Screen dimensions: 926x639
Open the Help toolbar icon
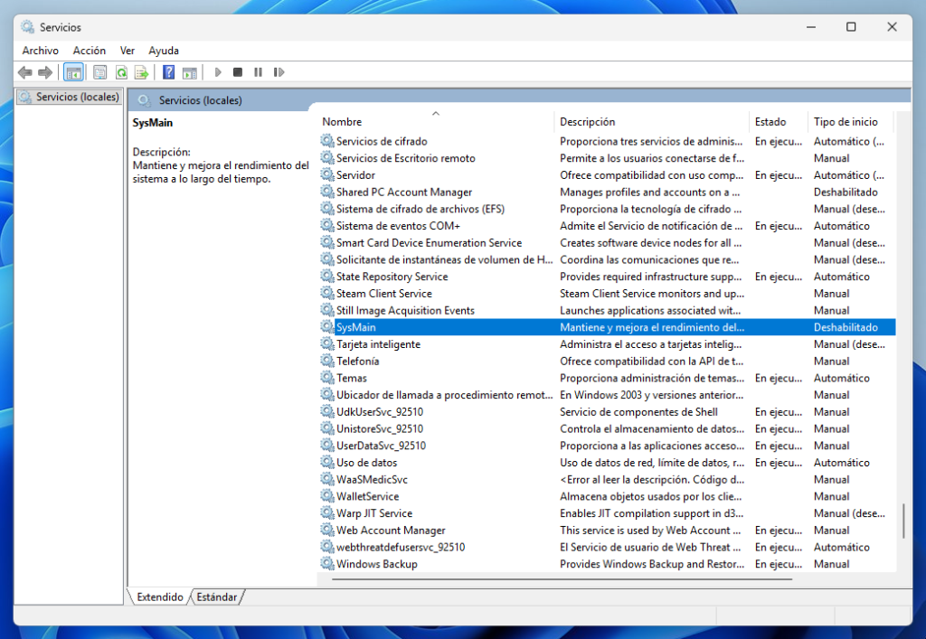pyautogui.click(x=169, y=72)
